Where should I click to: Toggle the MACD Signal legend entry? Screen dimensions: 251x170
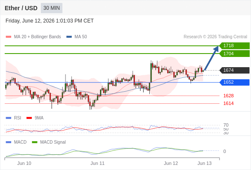coord(49,142)
